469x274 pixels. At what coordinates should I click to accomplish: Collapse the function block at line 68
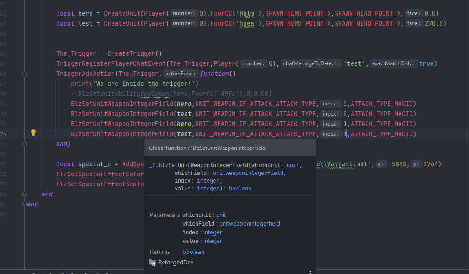[x=24, y=74]
